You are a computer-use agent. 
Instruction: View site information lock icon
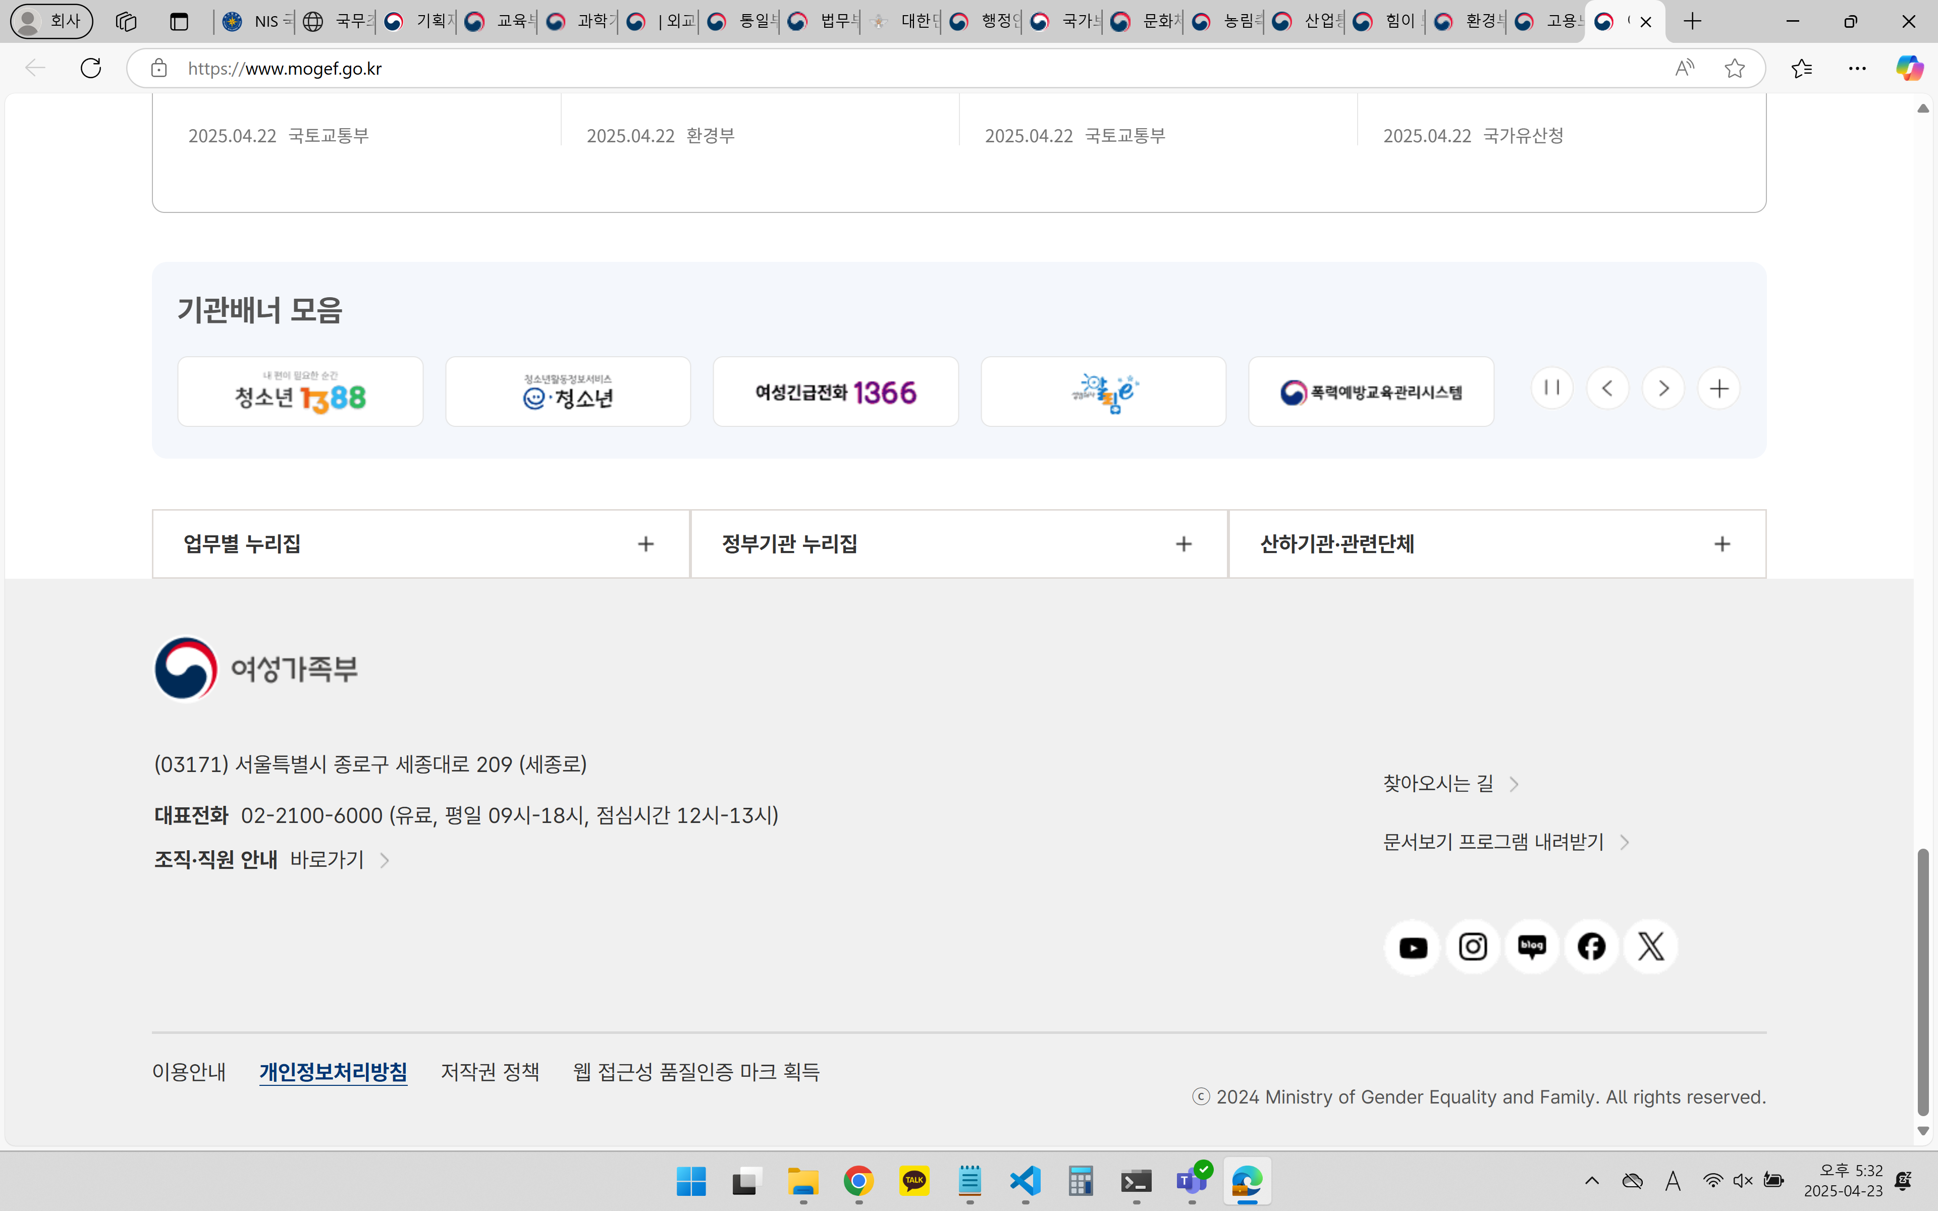coord(159,68)
